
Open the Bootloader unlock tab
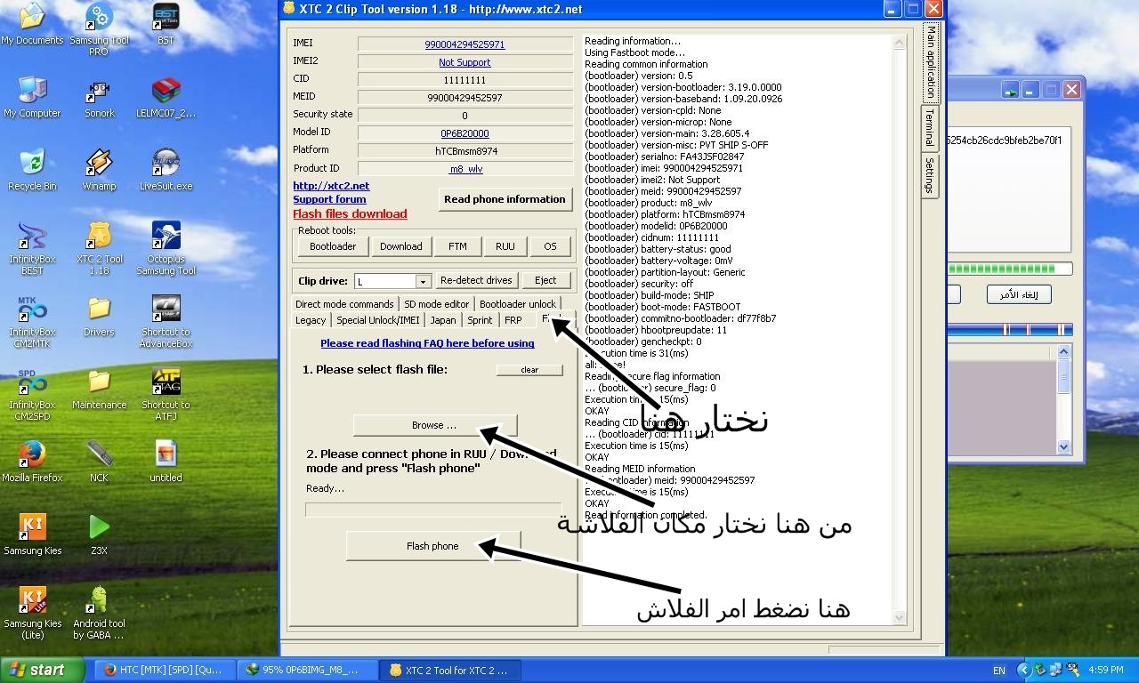pyautogui.click(x=517, y=304)
